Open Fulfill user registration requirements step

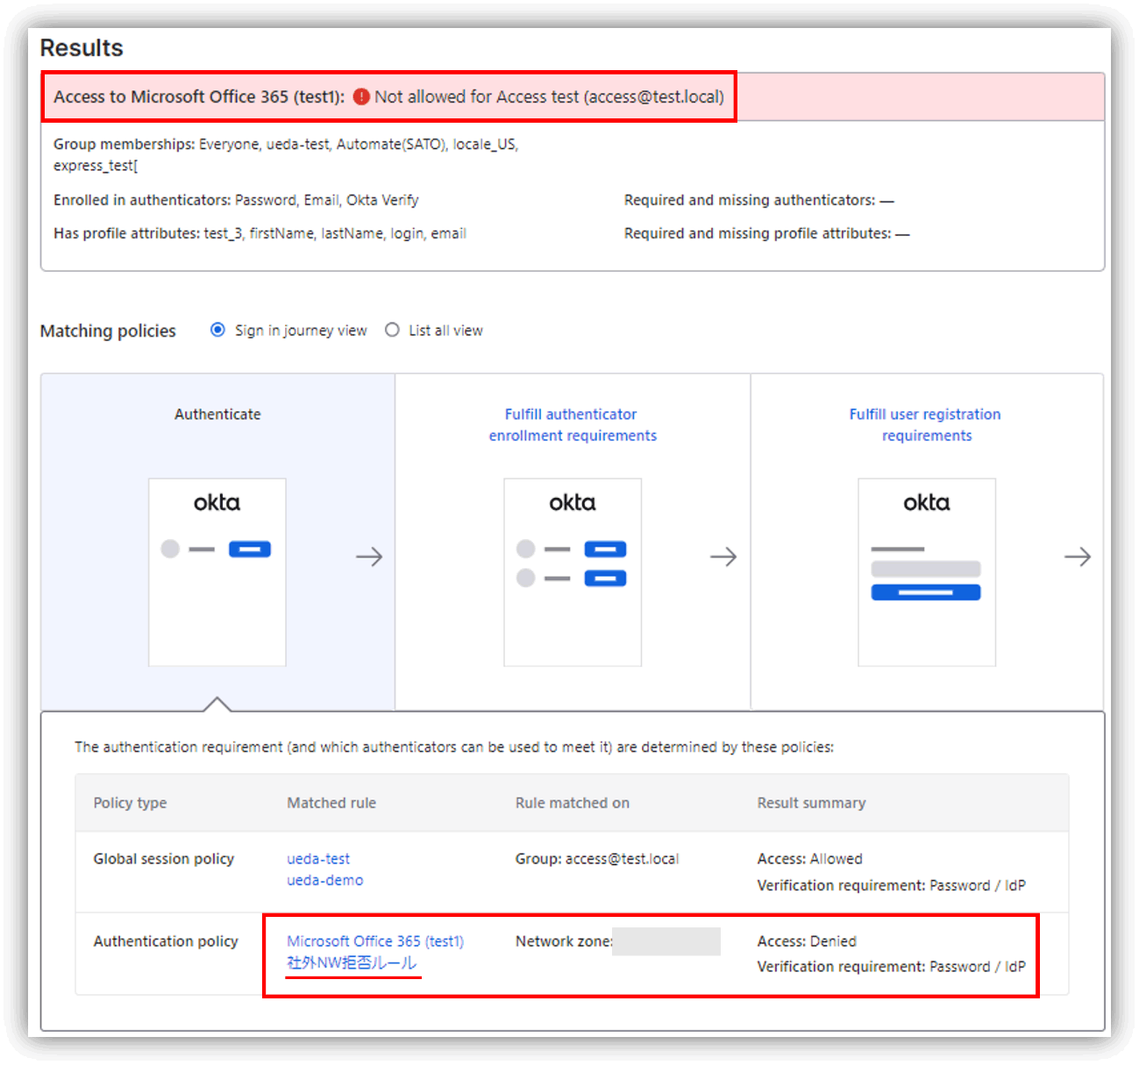pos(926,425)
